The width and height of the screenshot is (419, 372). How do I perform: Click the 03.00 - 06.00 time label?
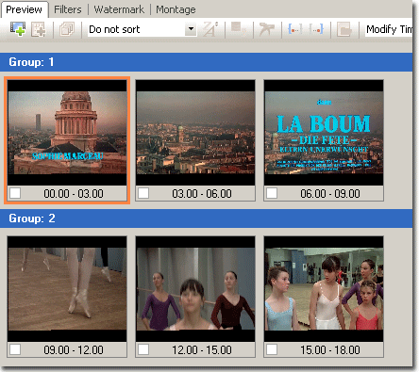pos(202,193)
